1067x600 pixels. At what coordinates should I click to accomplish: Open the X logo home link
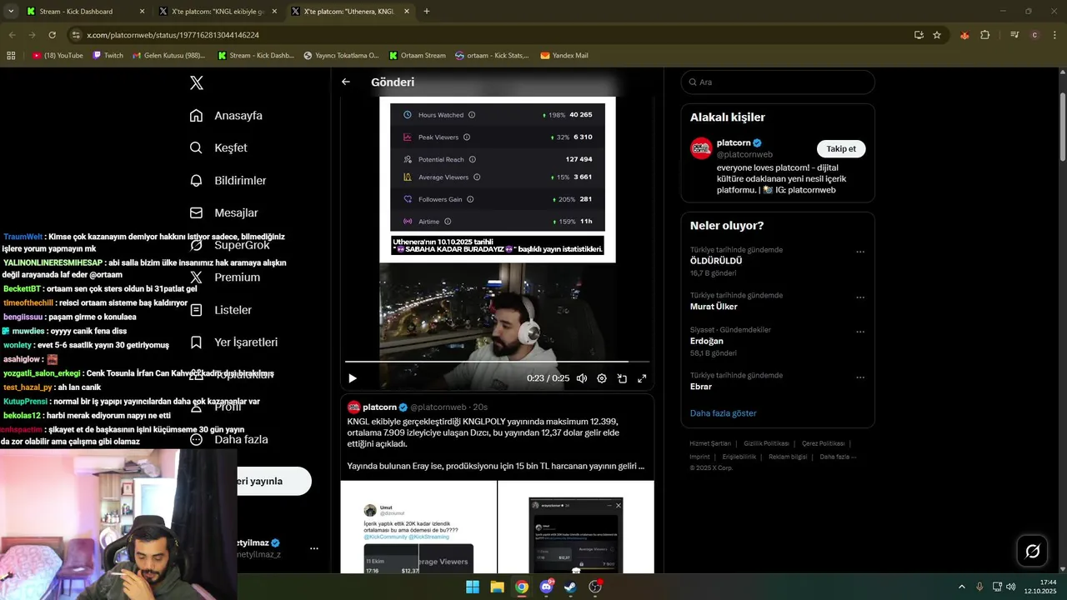(x=196, y=82)
